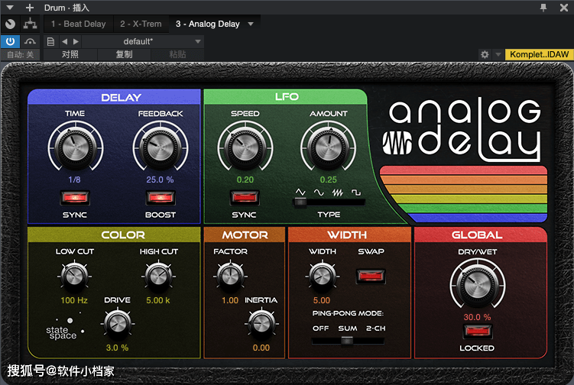This screenshot has height=385, width=574.
Task: Click the plus icon beside Drum title
Action: 30,8
